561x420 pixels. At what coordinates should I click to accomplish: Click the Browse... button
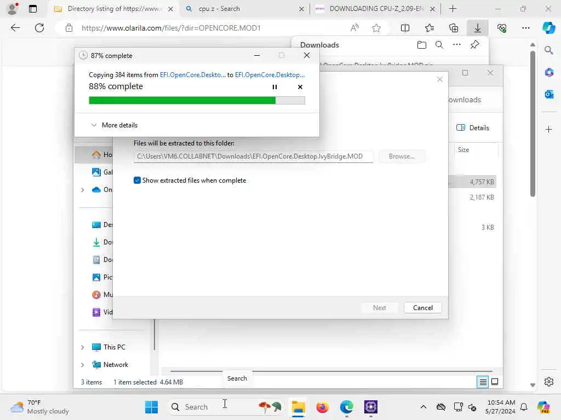(x=402, y=156)
